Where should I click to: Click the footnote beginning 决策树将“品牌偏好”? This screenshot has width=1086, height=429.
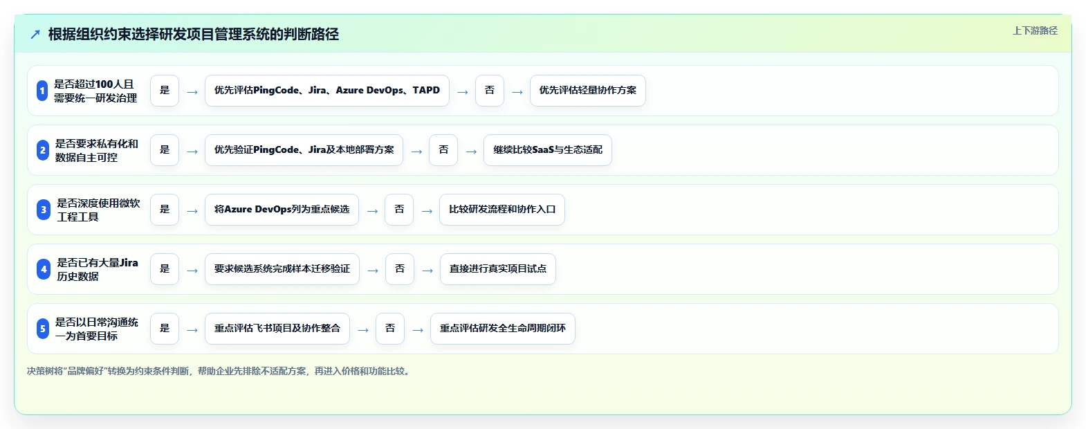219,372
